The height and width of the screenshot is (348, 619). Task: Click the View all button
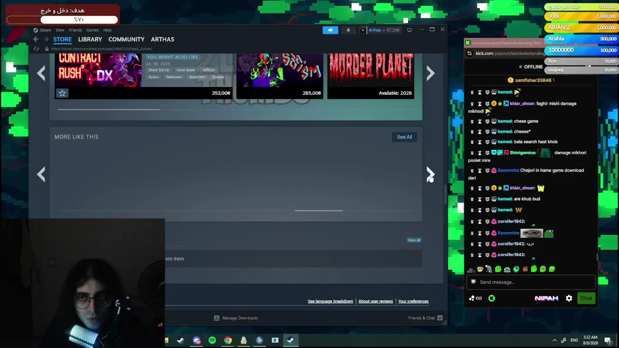(x=414, y=240)
